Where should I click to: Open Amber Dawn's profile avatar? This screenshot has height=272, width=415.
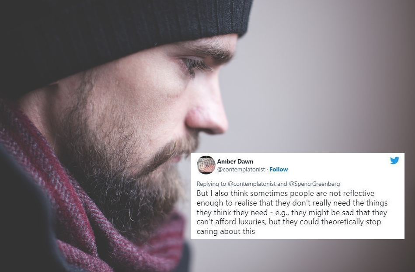(x=206, y=165)
